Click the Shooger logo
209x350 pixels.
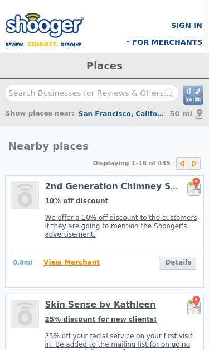(44, 30)
